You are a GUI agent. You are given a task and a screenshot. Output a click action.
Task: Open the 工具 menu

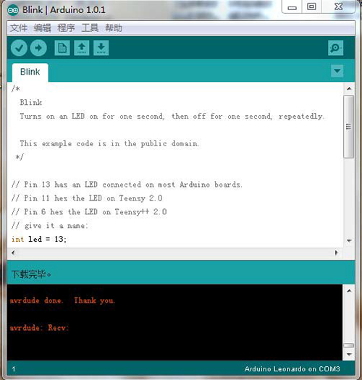click(90, 28)
